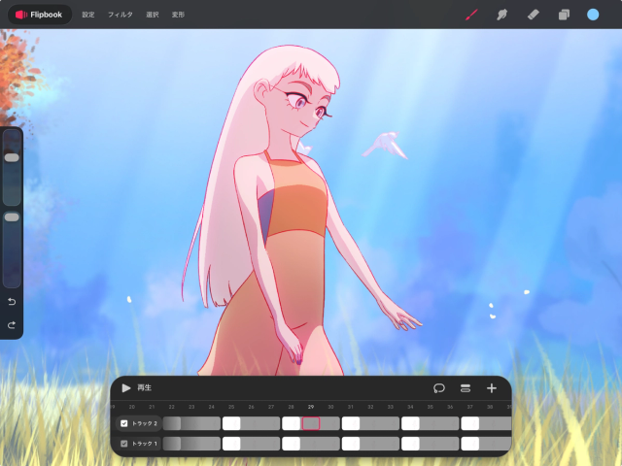Open the light blue color swatch
This screenshot has width=622, height=466.
[593, 15]
